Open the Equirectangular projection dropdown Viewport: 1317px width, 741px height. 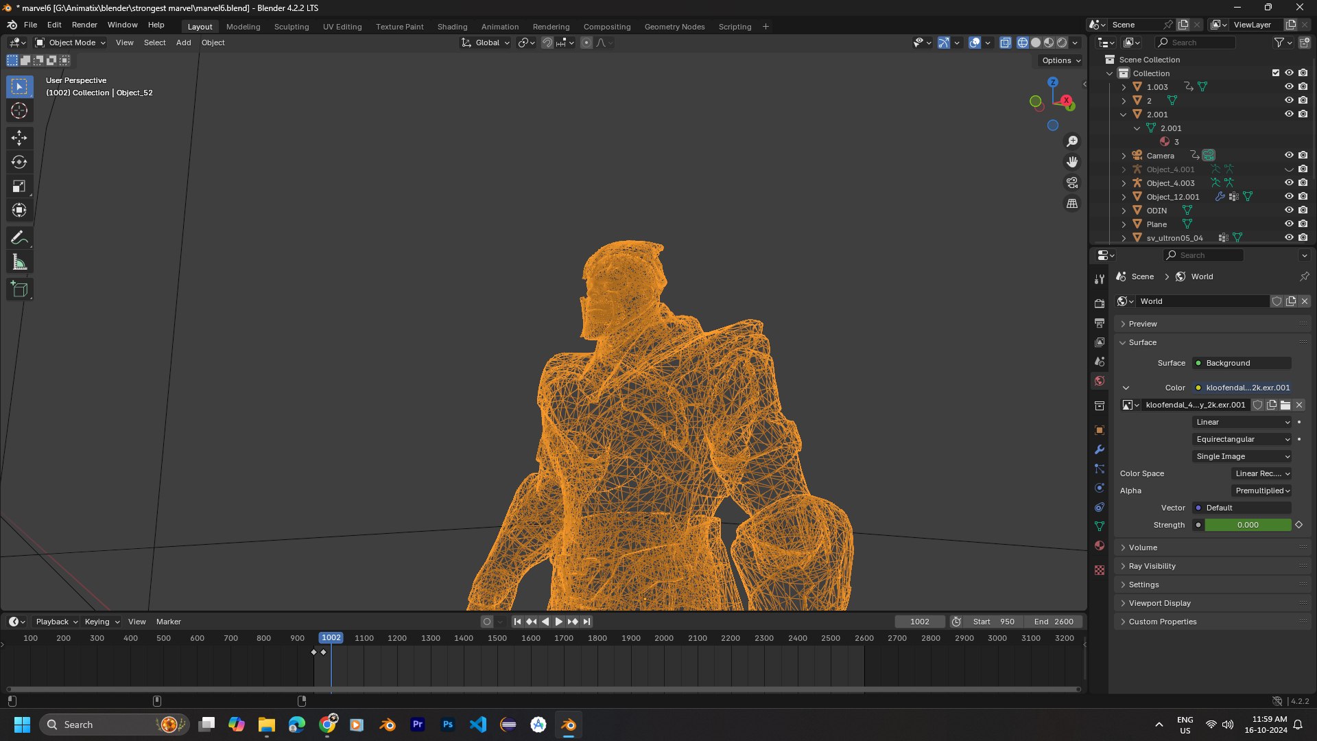[1242, 439]
